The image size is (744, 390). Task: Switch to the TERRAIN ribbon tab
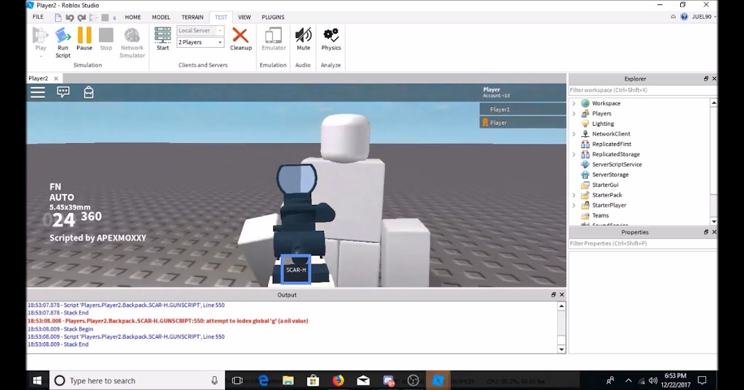coord(192,17)
